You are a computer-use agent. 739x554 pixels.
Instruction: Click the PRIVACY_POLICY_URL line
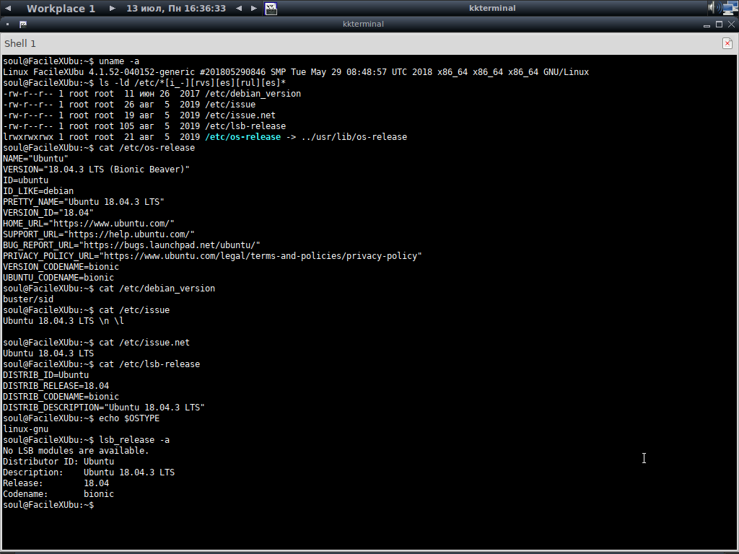click(x=212, y=256)
